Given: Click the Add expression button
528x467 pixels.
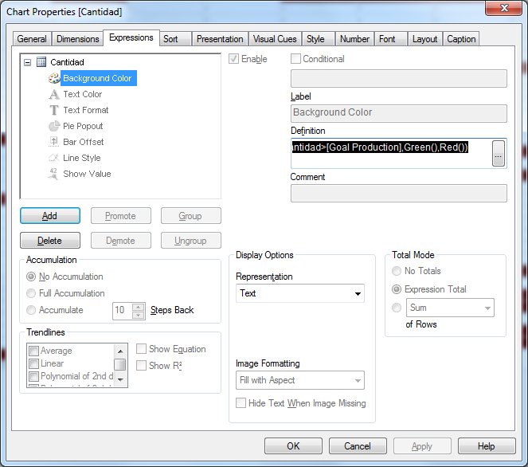Looking at the screenshot, I should [x=50, y=216].
